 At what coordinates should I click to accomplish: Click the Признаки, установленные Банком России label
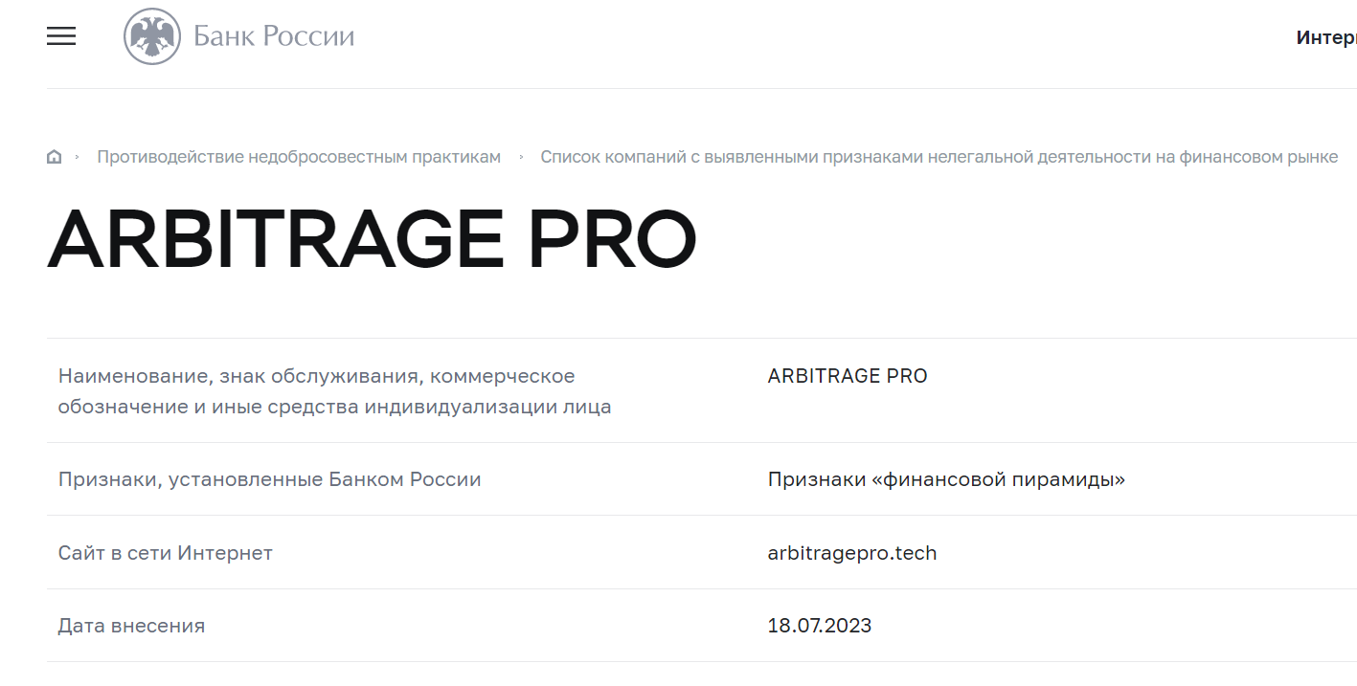click(269, 479)
